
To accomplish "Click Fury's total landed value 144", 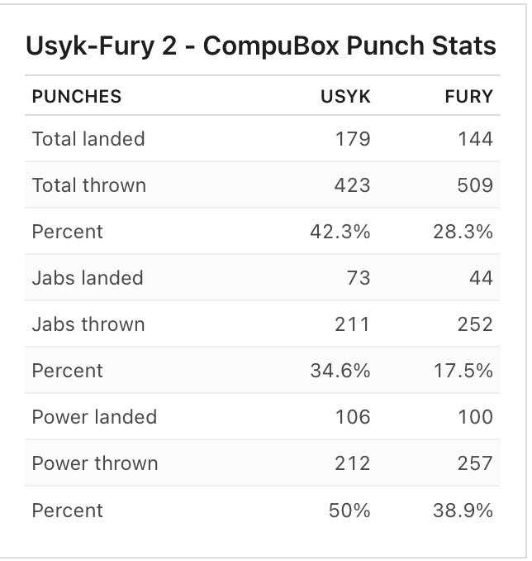I will pyautogui.click(x=476, y=139).
